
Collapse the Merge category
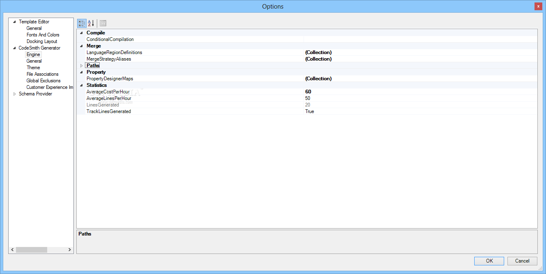click(x=81, y=46)
